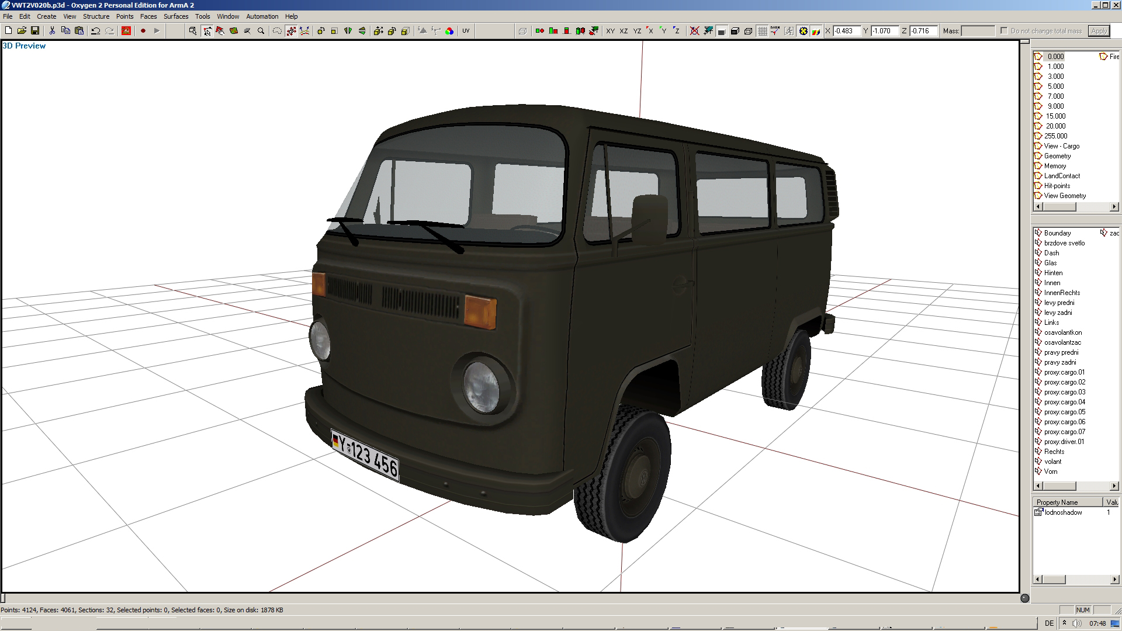This screenshot has height=631, width=1122.
Task: Open the Structure menu
Action: click(96, 16)
